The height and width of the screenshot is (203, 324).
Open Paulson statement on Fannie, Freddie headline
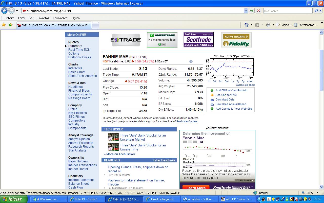click(136, 182)
